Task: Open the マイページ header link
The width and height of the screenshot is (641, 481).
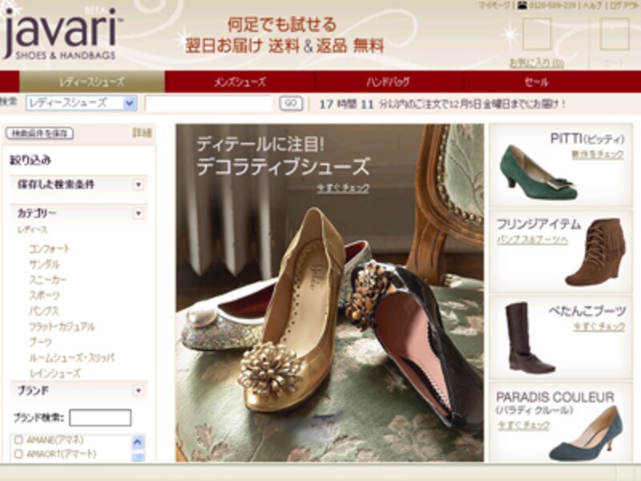Action: 495,6
